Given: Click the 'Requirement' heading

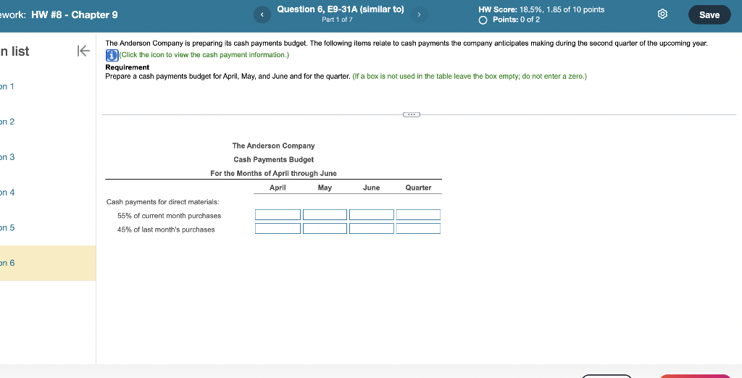Looking at the screenshot, I should click(x=128, y=67).
